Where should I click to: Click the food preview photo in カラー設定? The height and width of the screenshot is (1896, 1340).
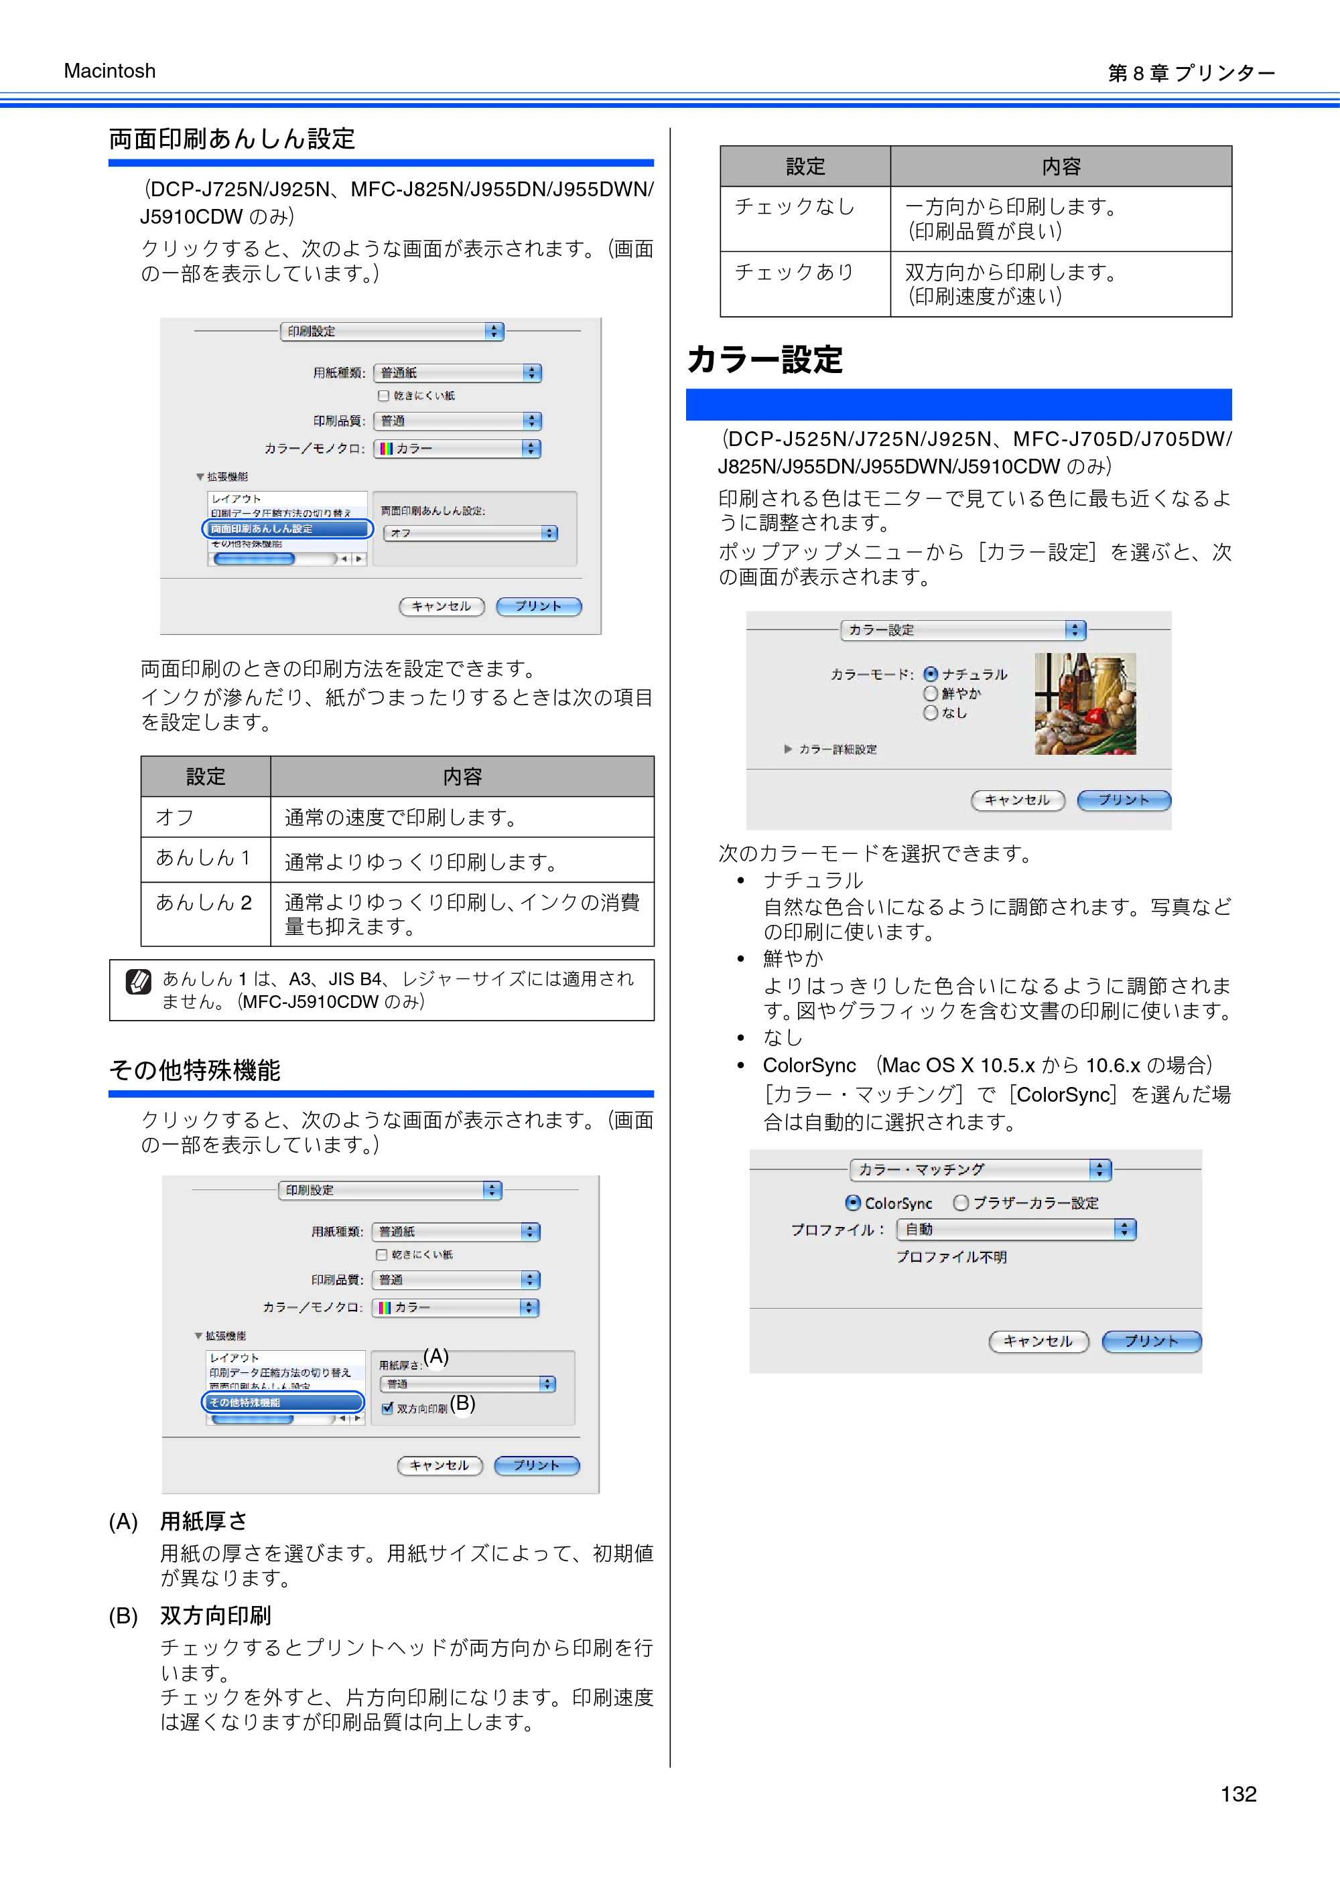pos(1085,704)
